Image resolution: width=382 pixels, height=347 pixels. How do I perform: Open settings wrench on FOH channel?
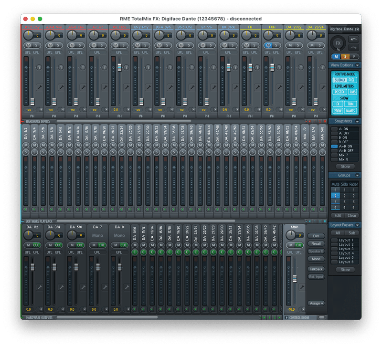pos(279,87)
